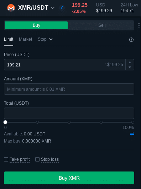Click the Total (USDT) input field
141x189 pixels.
tap(69, 113)
